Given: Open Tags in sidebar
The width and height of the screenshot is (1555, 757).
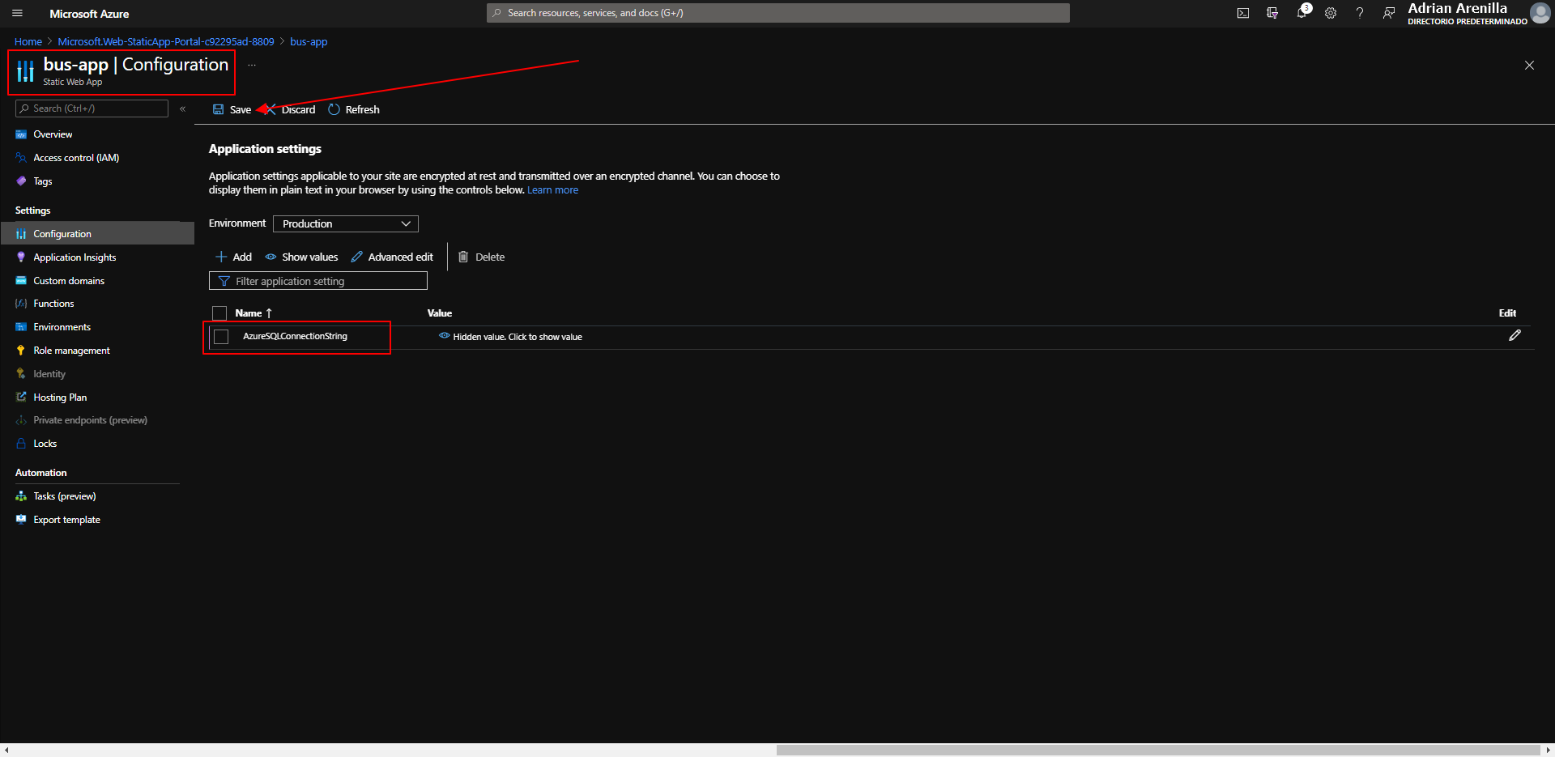Looking at the screenshot, I should (x=43, y=181).
